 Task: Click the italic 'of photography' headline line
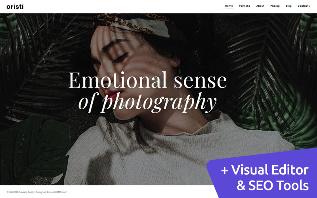coord(147,103)
